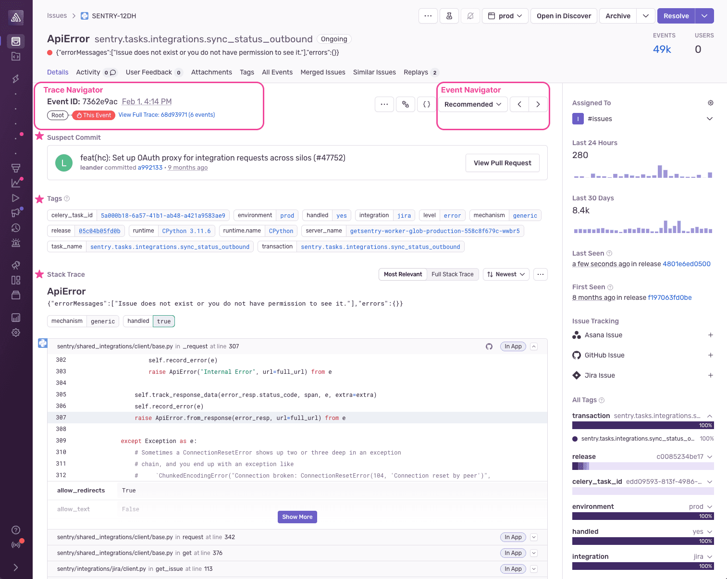
Task: Open the Recommended event dropdown
Action: point(473,104)
